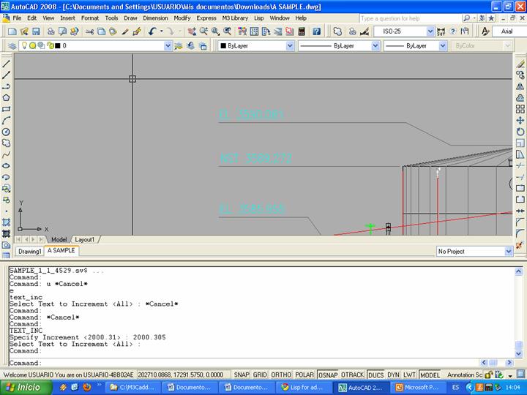Click the Hatch tool icon
Viewport: 527px width, 395px height.
[x=7, y=222]
